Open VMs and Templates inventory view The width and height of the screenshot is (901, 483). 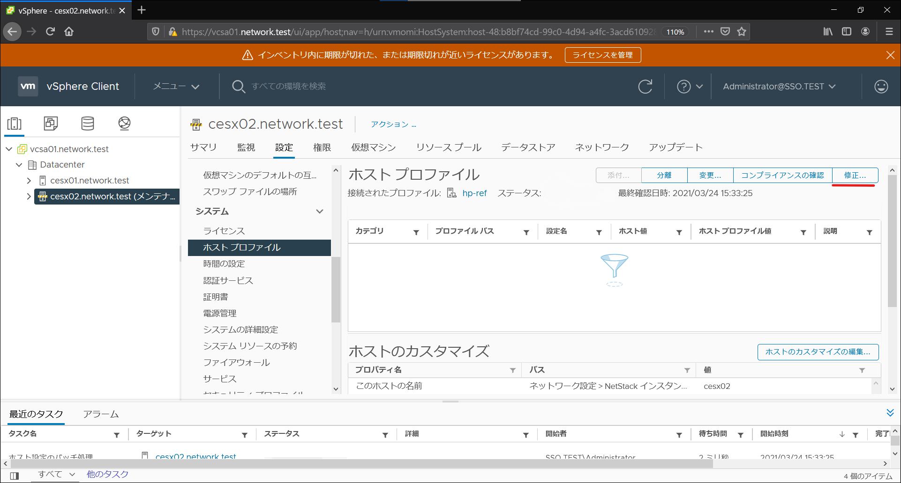51,124
